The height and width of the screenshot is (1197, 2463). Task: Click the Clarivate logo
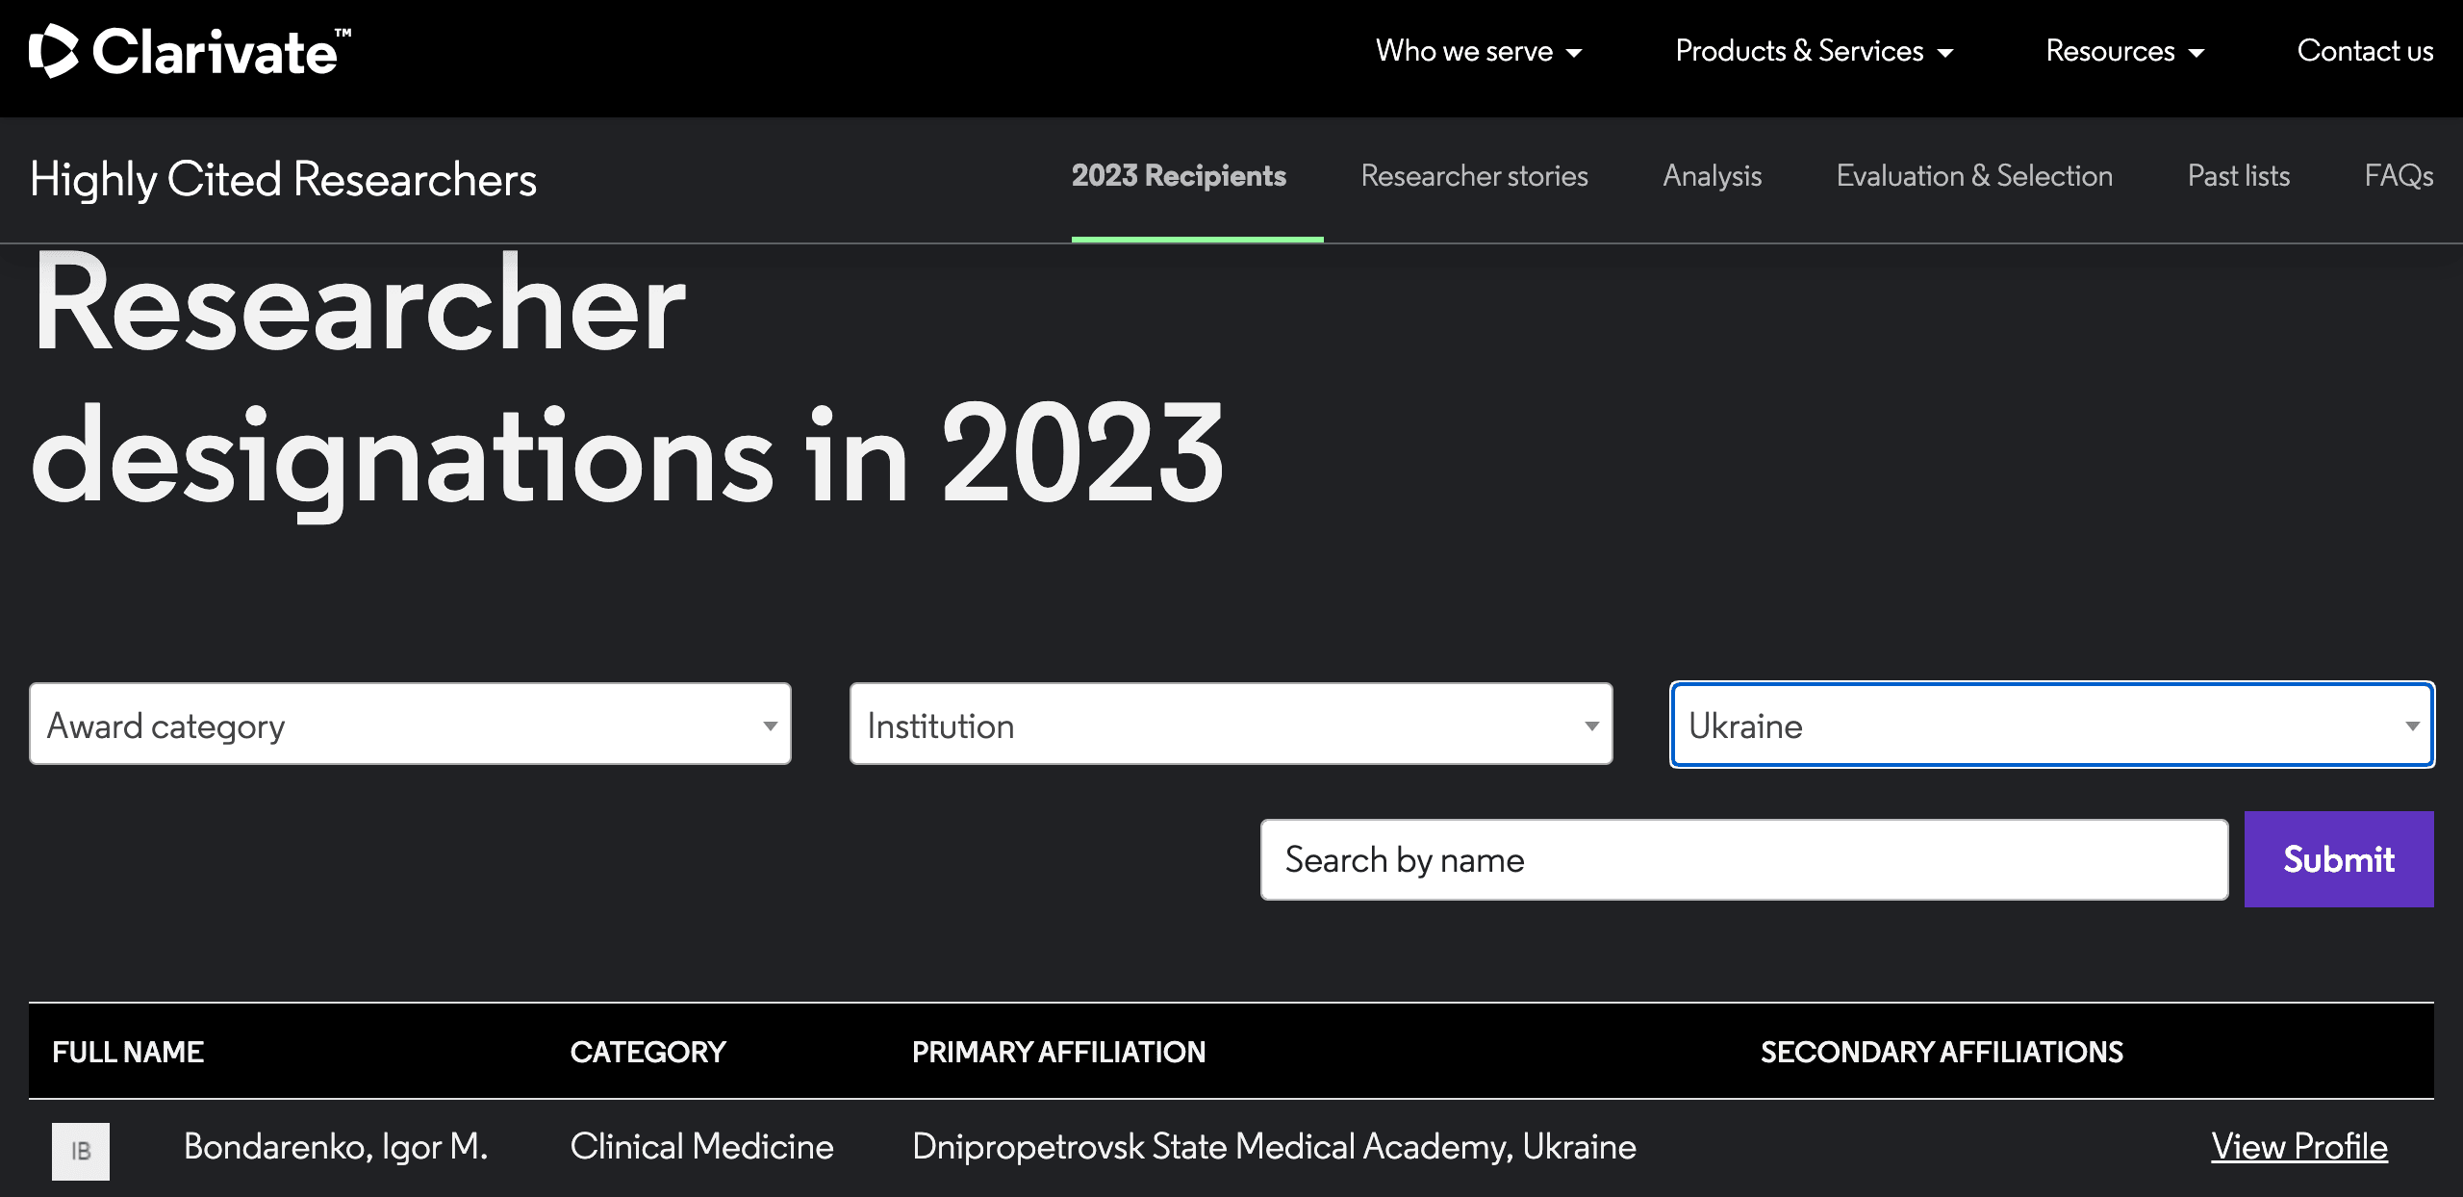[x=190, y=51]
